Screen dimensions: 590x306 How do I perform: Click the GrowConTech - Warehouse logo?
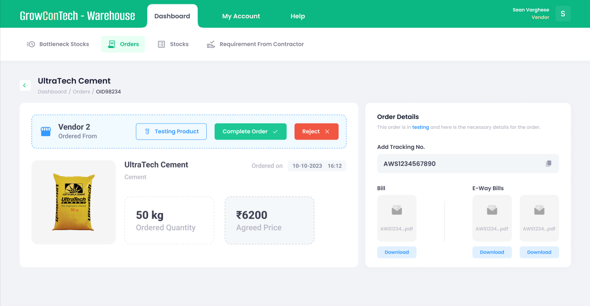(x=77, y=16)
